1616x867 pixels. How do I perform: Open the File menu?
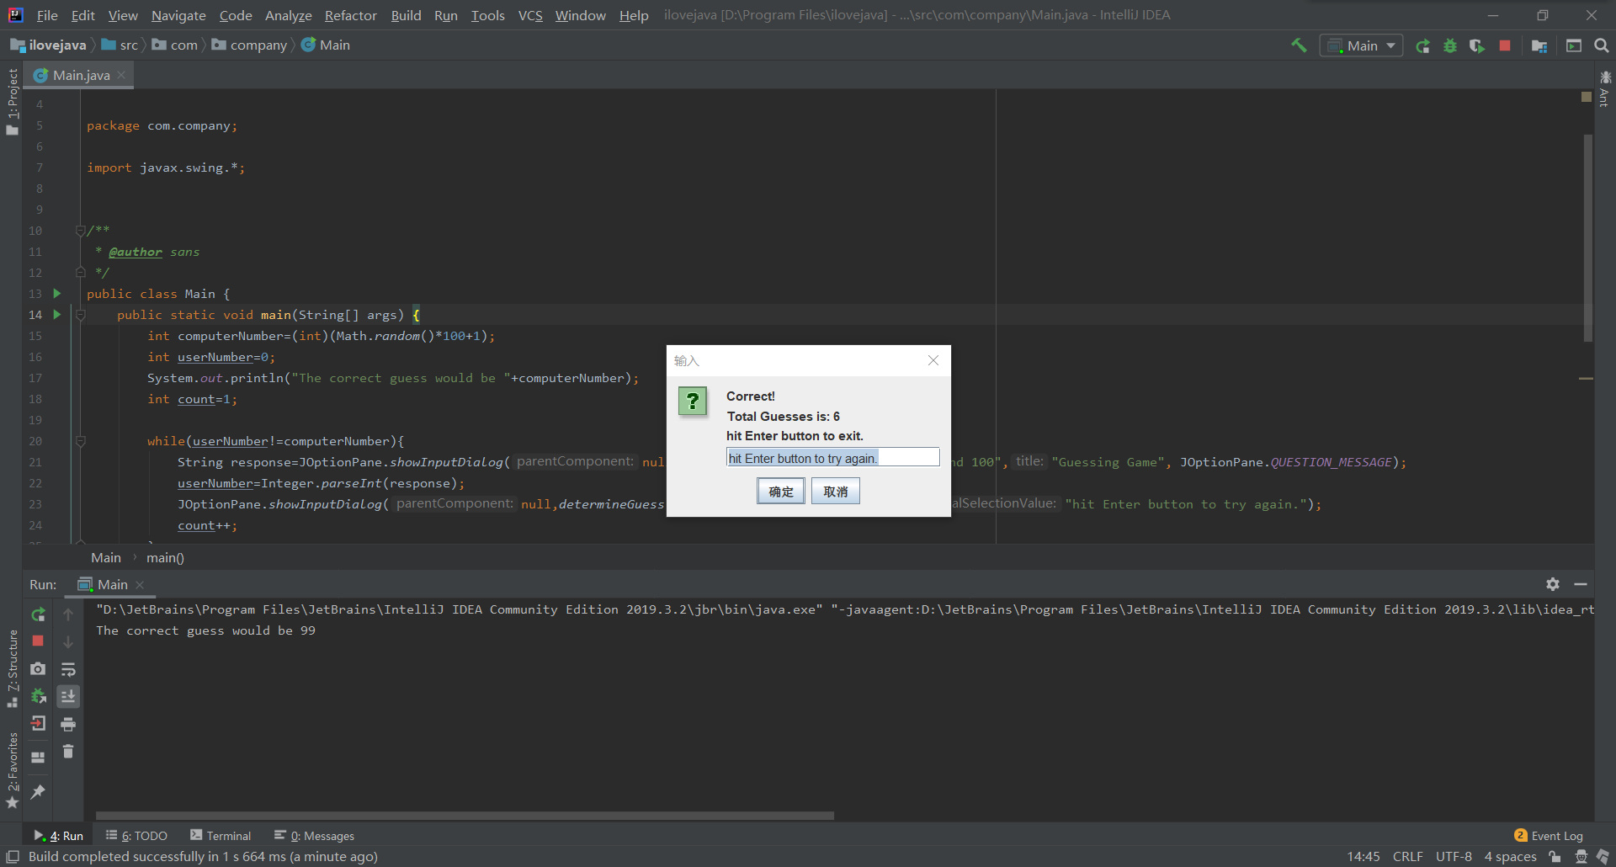[x=47, y=15]
